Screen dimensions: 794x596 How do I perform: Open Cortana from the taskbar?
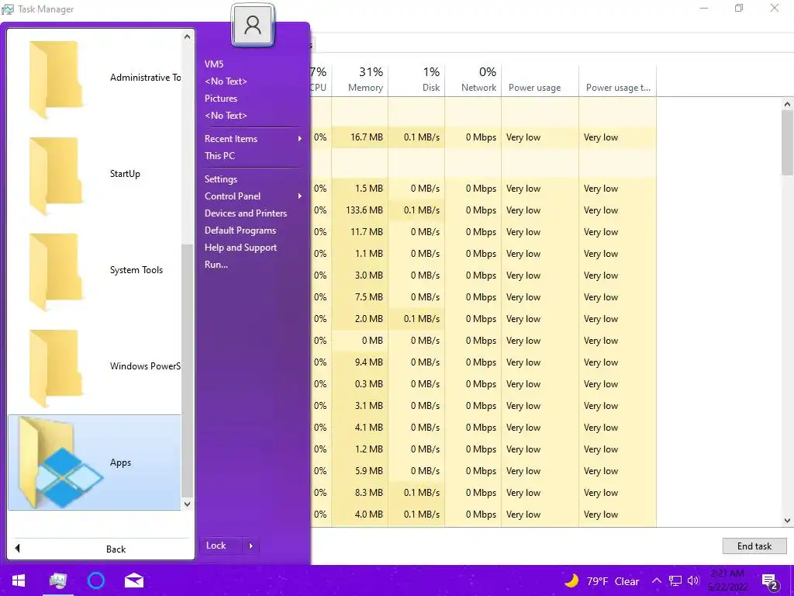point(96,580)
